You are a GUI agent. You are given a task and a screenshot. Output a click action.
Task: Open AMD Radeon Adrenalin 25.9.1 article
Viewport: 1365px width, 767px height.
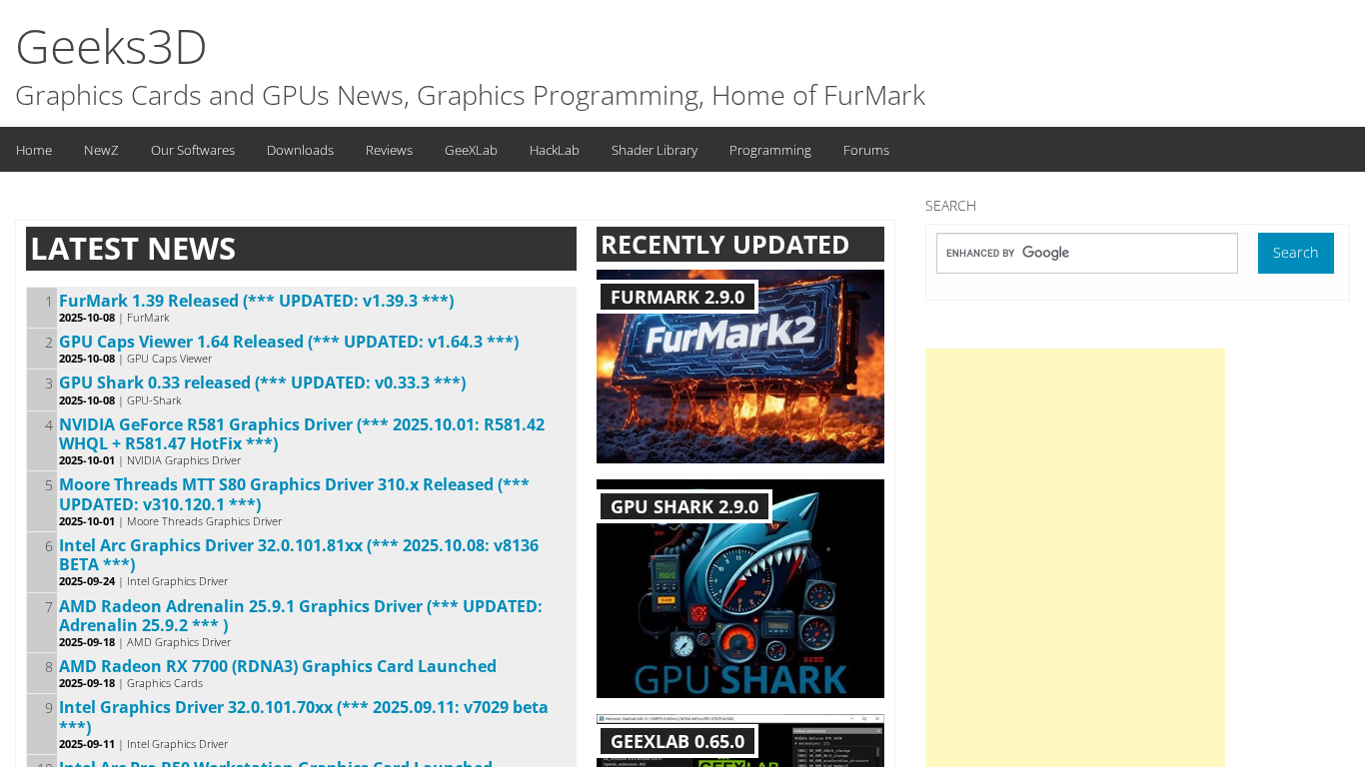[x=301, y=615]
